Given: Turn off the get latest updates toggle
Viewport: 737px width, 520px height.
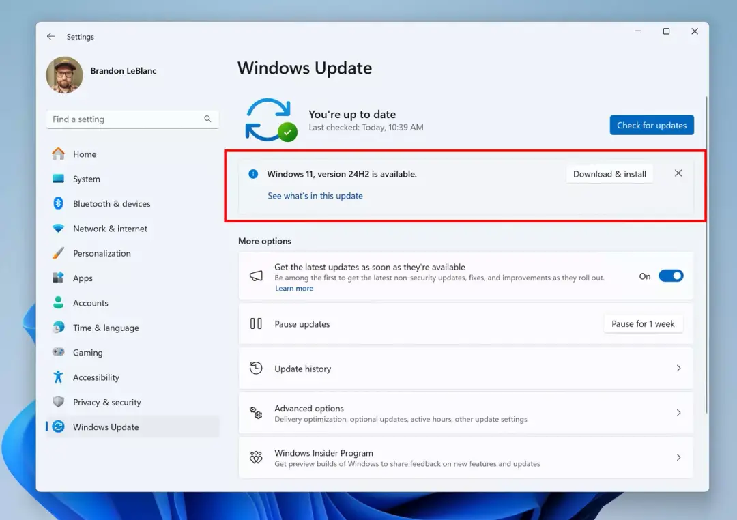Looking at the screenshot, I should [x=671, y=276].
